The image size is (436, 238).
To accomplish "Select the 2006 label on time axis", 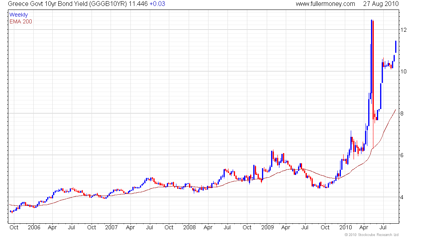I will coord(34,227).
